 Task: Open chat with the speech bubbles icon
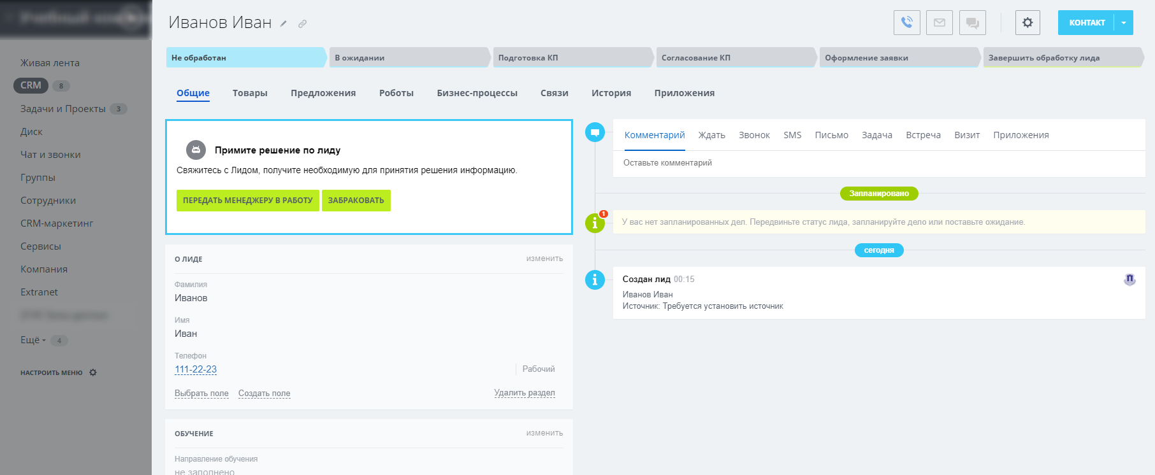coord(973,23)
